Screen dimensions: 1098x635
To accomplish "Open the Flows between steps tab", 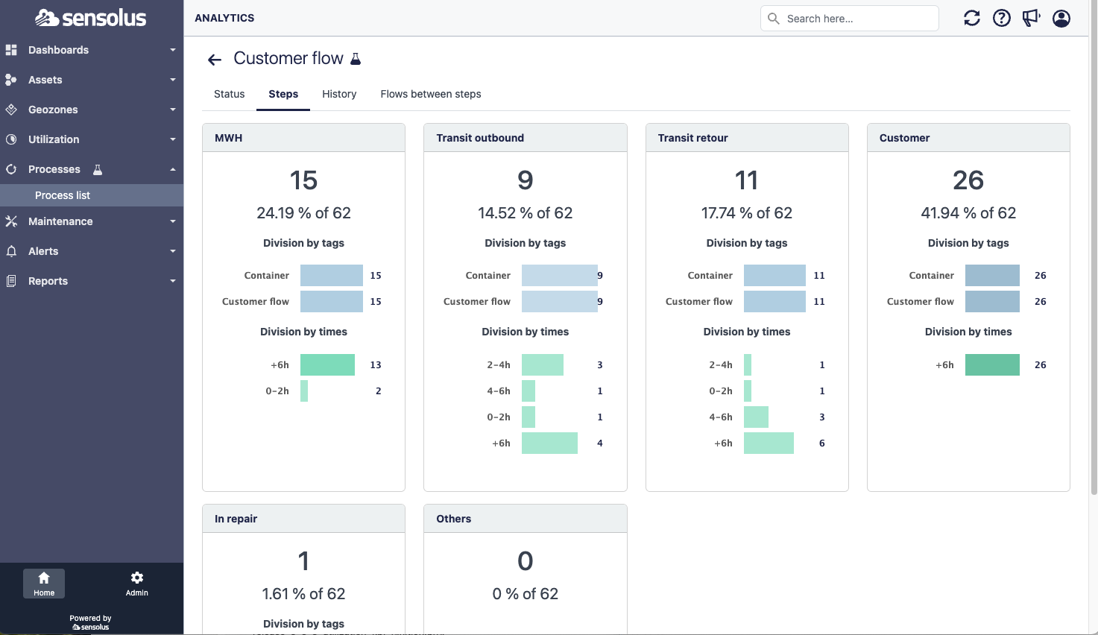I will 431,94.
